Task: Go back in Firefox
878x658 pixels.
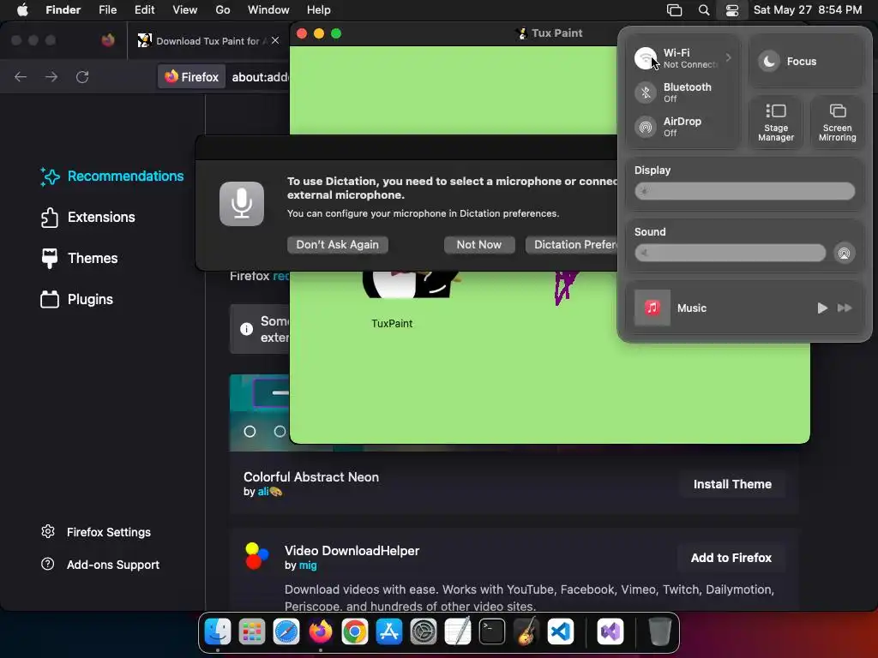Action: [21, 76]
